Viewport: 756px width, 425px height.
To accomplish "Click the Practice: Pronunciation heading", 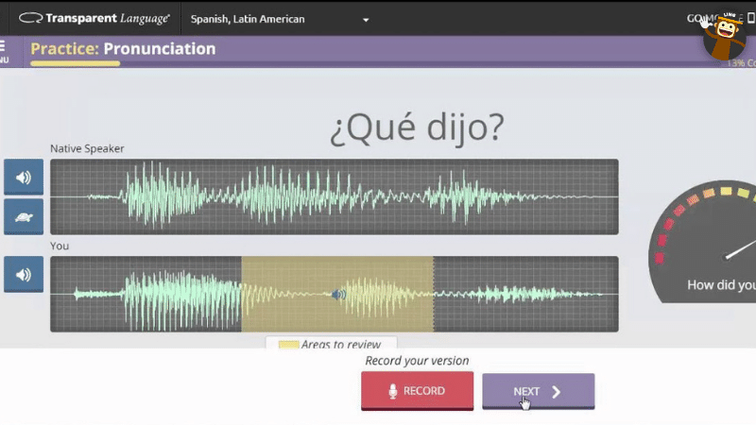I will (x=123, y=49).
